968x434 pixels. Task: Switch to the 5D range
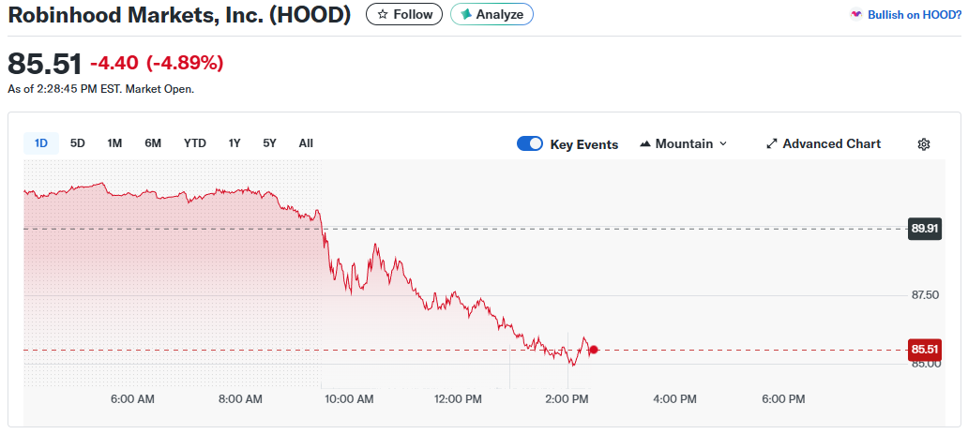point(78,143)
